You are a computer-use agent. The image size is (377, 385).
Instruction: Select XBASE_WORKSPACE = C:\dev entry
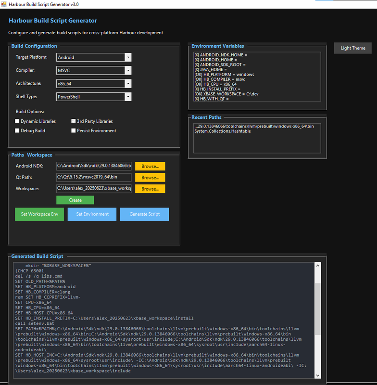257,94
